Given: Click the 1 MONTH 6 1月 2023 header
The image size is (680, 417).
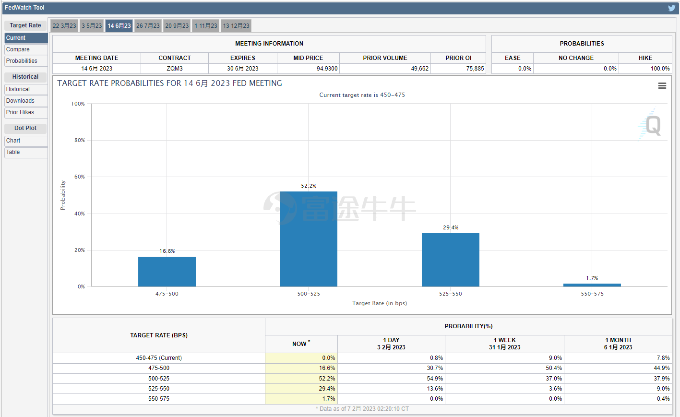Looking at the screenshot, I should pos(618,344).
